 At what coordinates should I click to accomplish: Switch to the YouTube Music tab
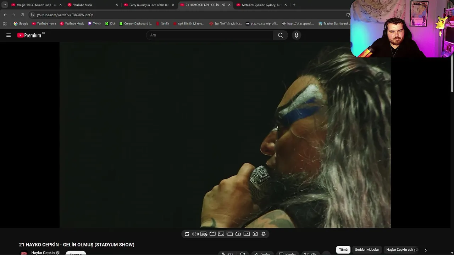pyautogui.click(x=93, y=5)
